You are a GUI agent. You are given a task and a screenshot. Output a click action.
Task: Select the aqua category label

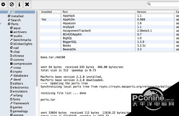[17, 28]
